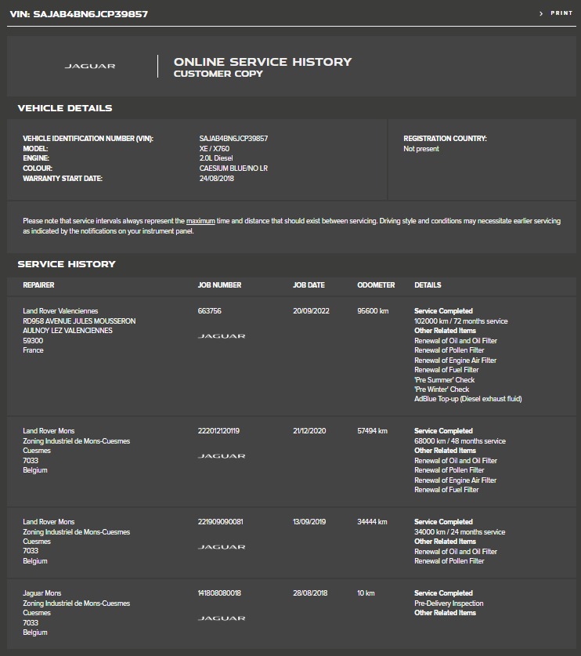The image size is (581, 656).
Task: Click job date 21/12/2020
Action: click(x=309, y=430)
